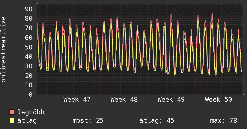Click the 'átlag: 45' statistic value
The image size is (247, 129).
coord(157,121)
